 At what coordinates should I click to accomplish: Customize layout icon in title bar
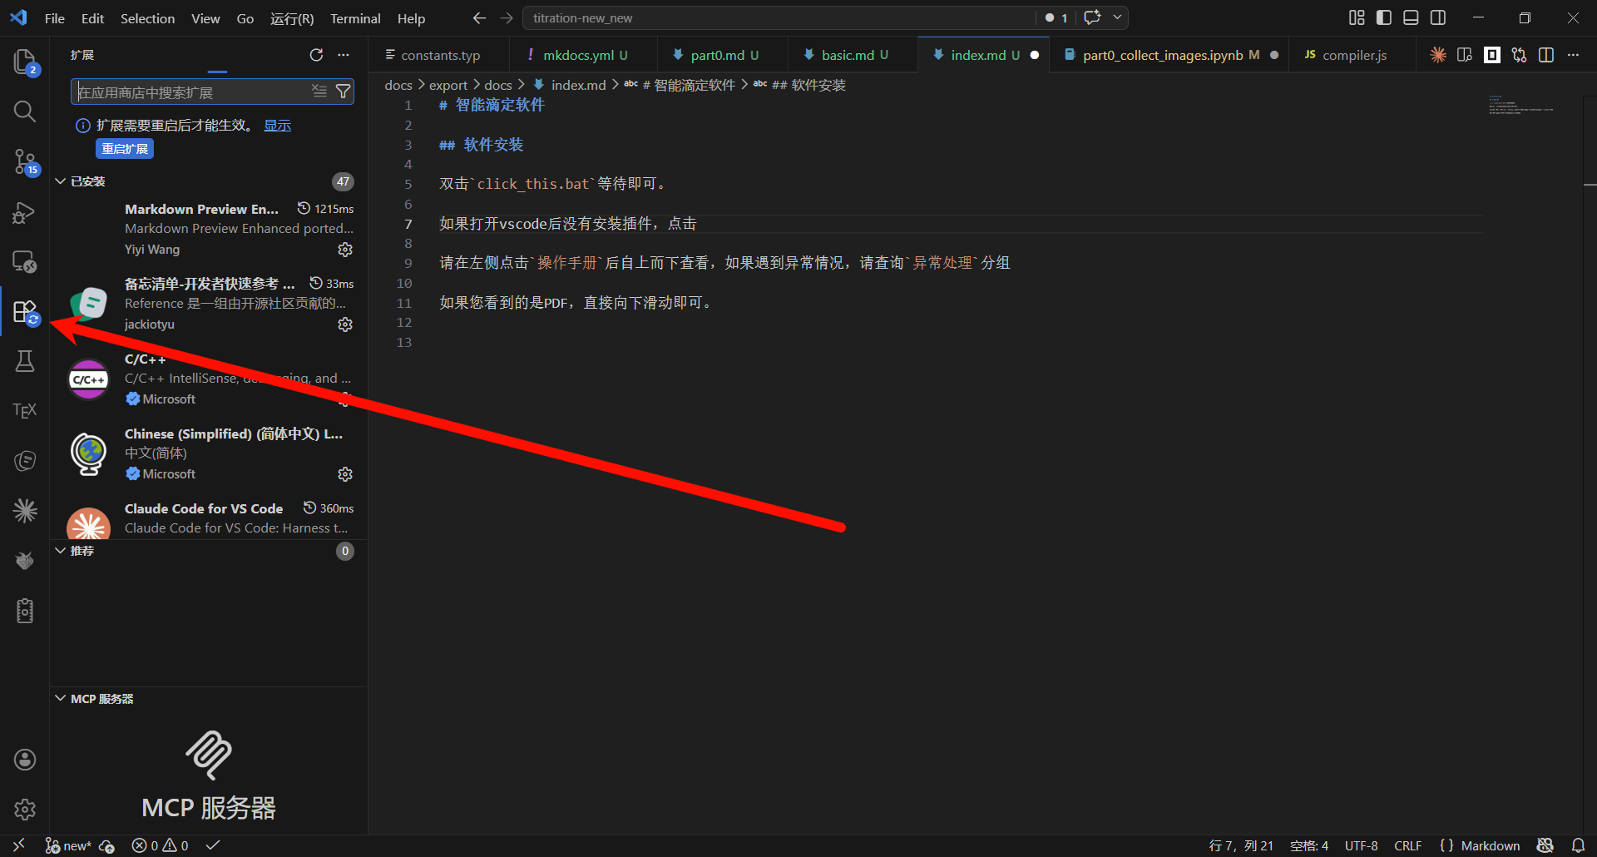click(1357, 17)
